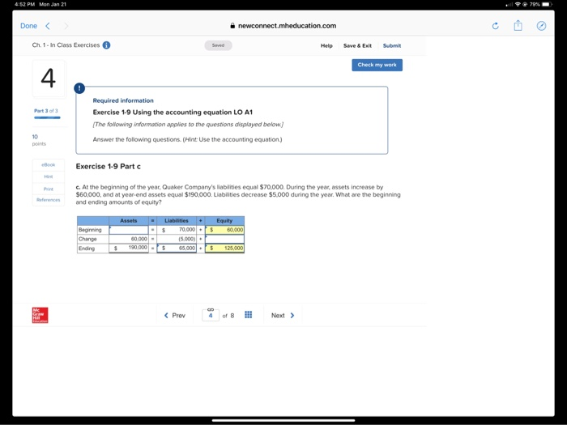Select the Change Equity input cell
The height and width of the screenshot is (425, 567).
coord(224,239)
